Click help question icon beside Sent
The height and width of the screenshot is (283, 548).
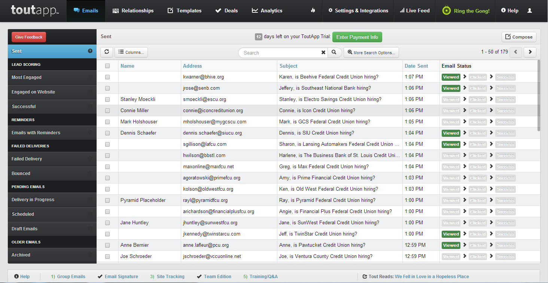90,51
